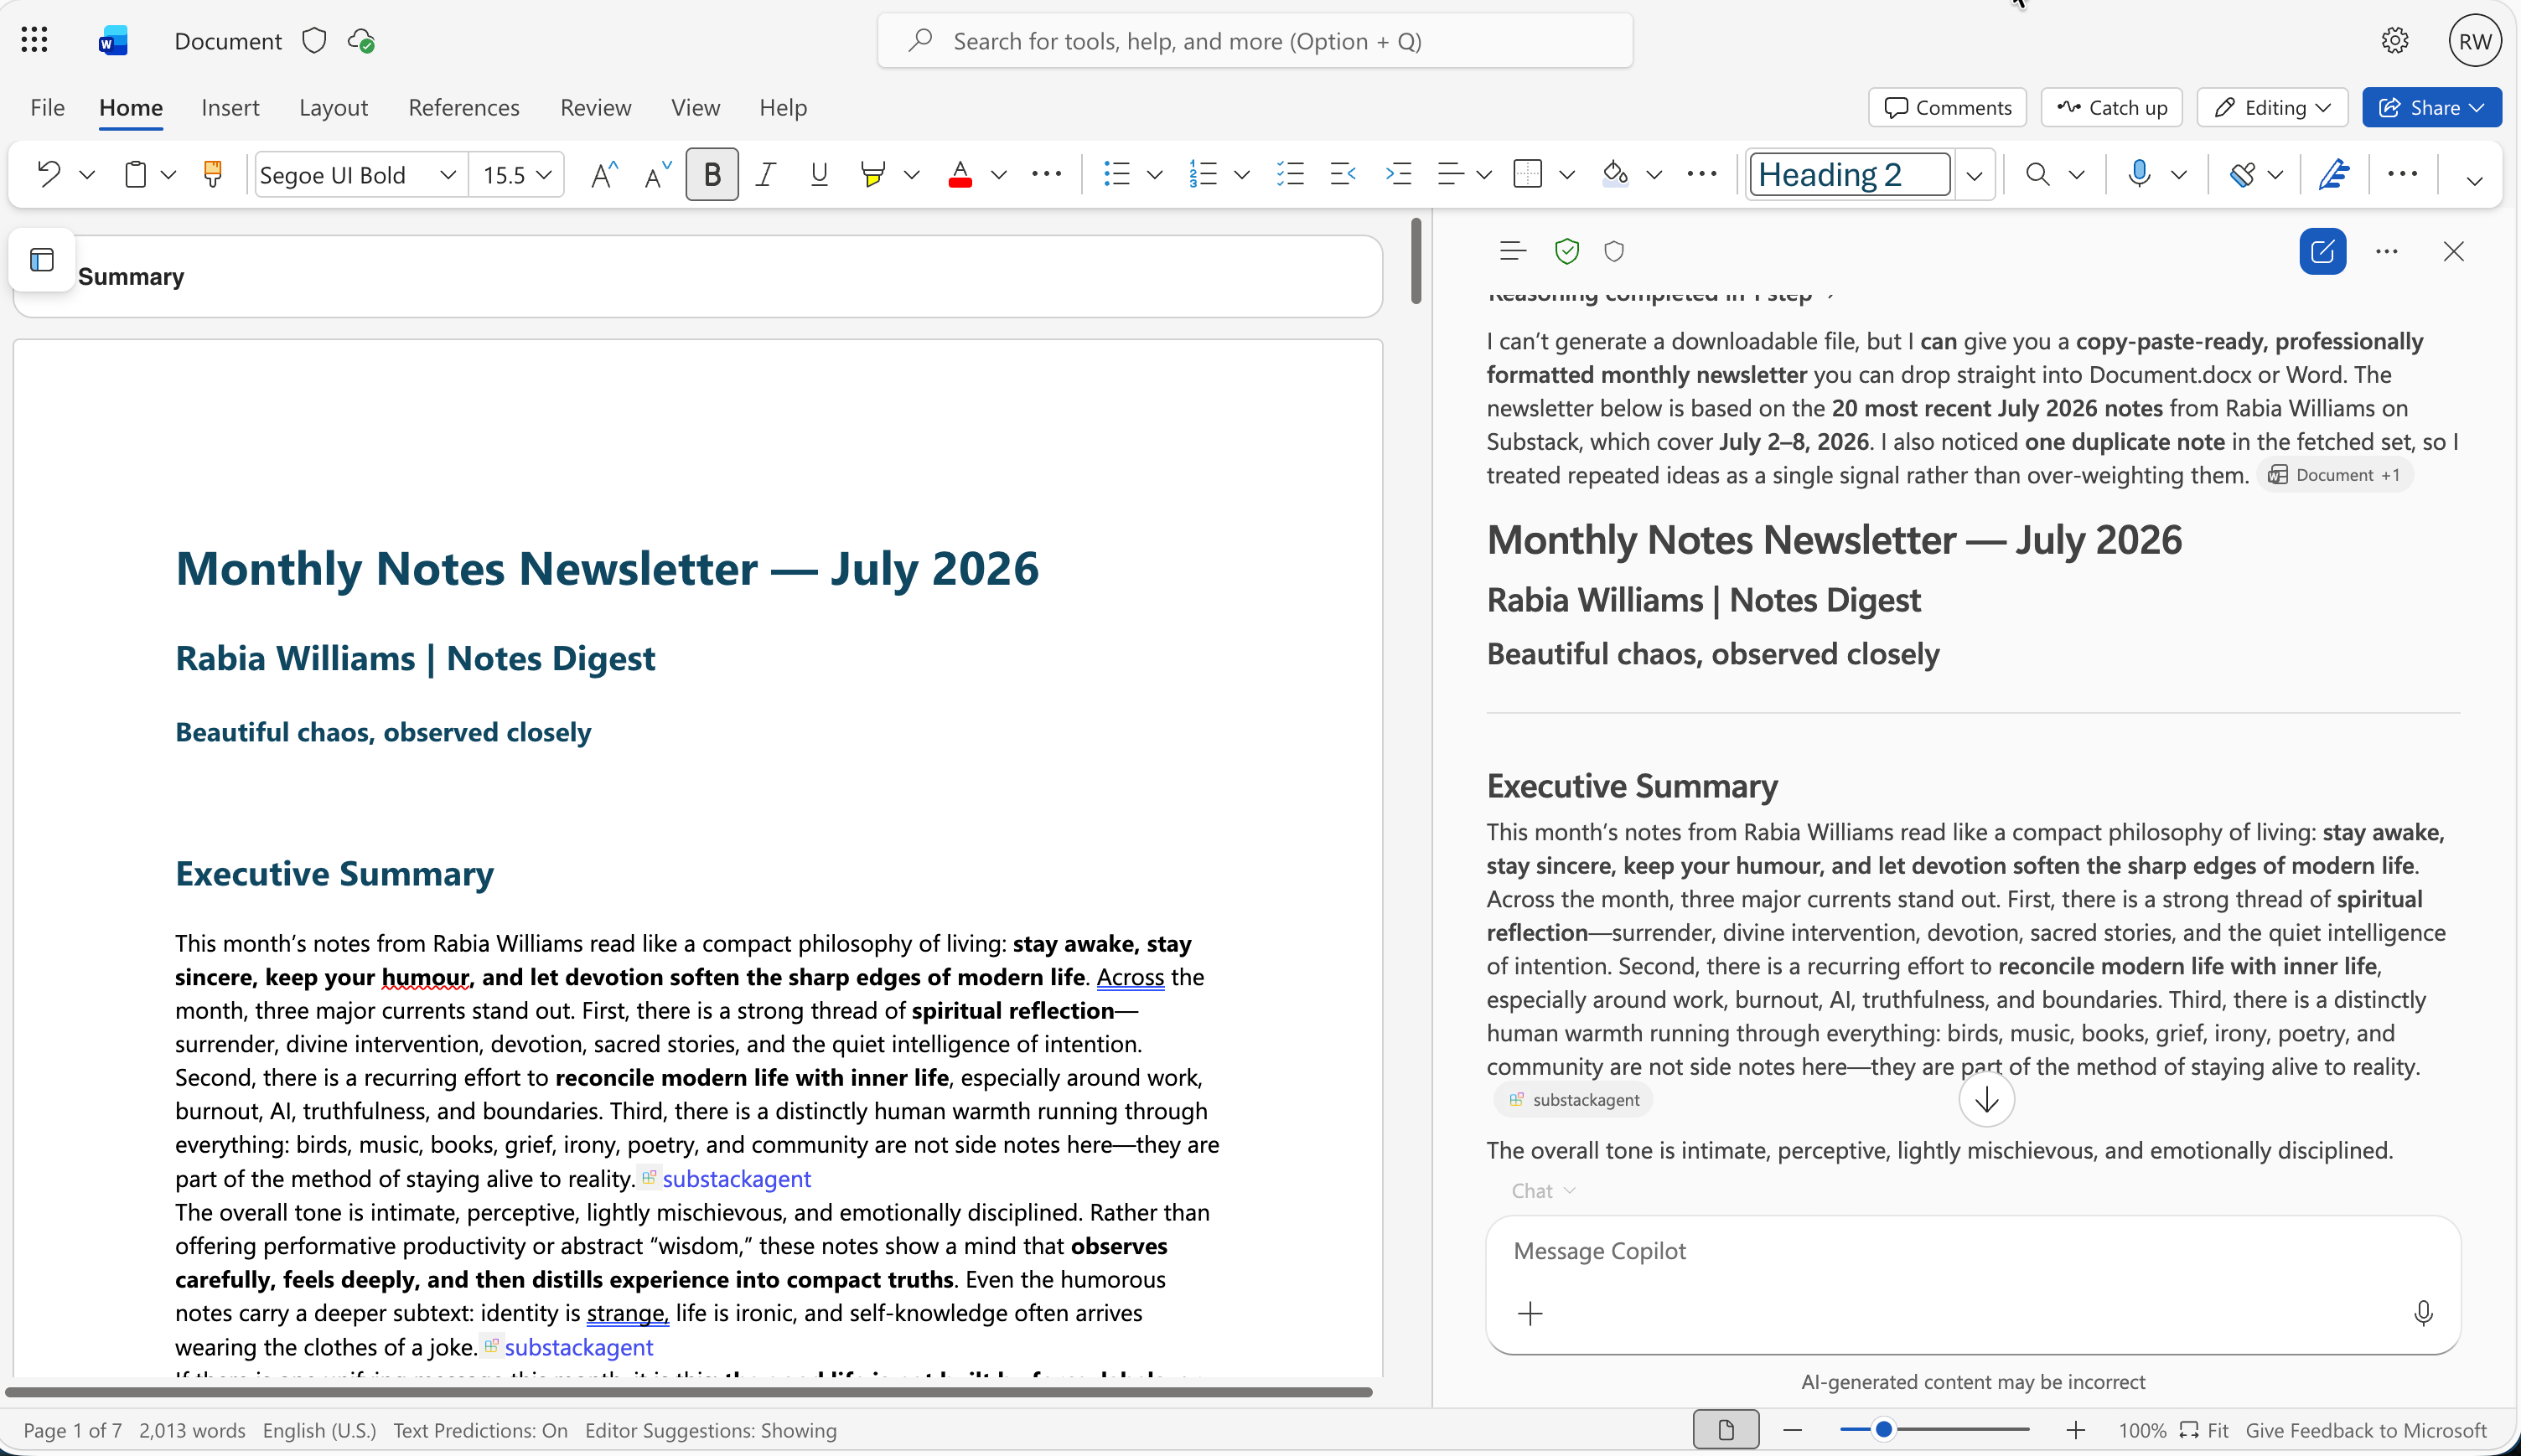Open the Microsoft 365 app launcher grid

(x=34, y=40)
